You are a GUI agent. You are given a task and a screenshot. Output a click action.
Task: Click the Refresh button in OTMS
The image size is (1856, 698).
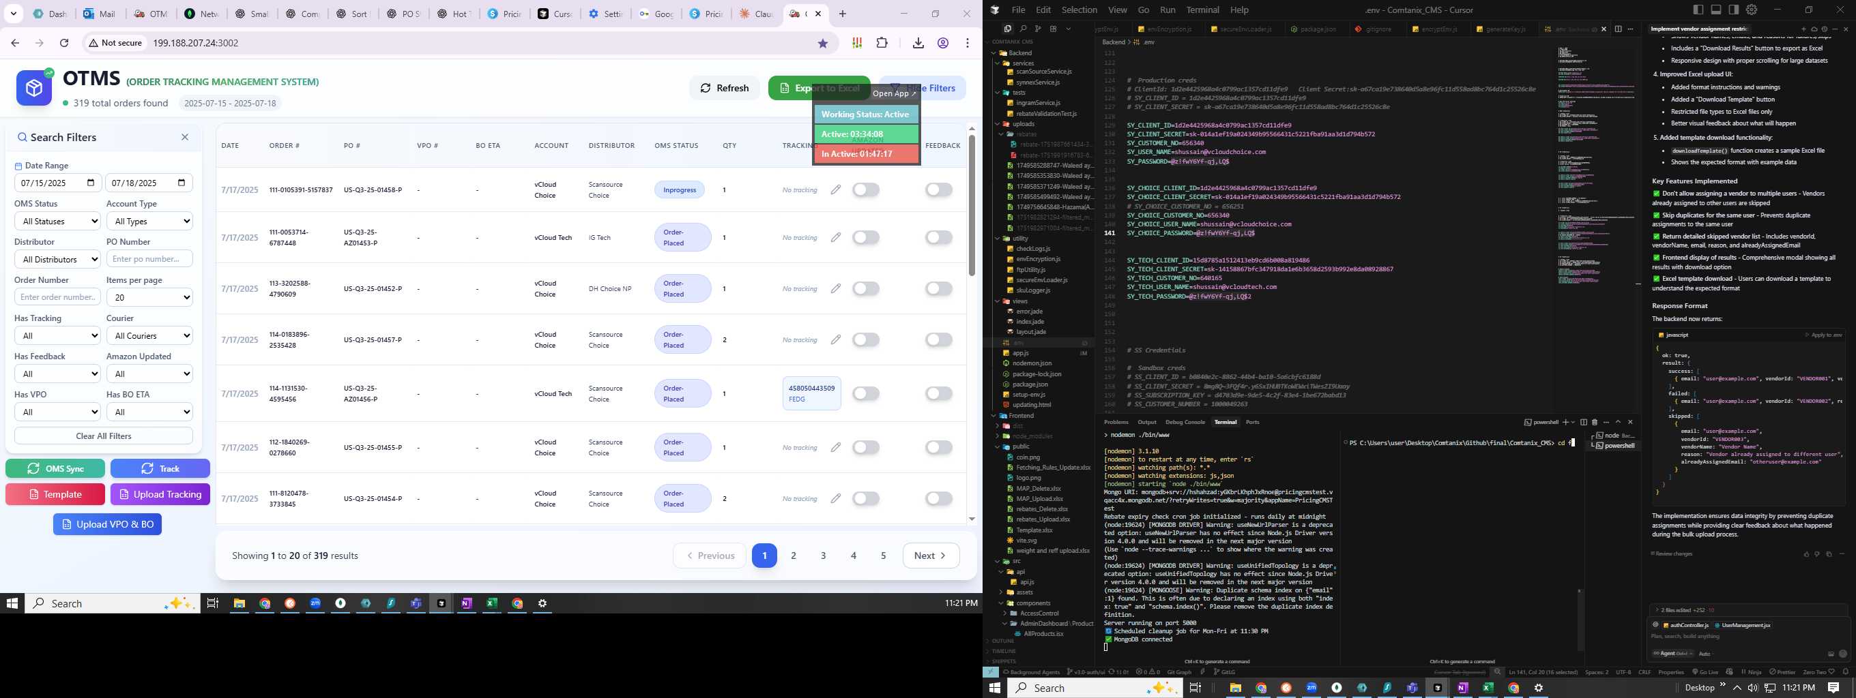pyautogui.click(x=724, y=88)
